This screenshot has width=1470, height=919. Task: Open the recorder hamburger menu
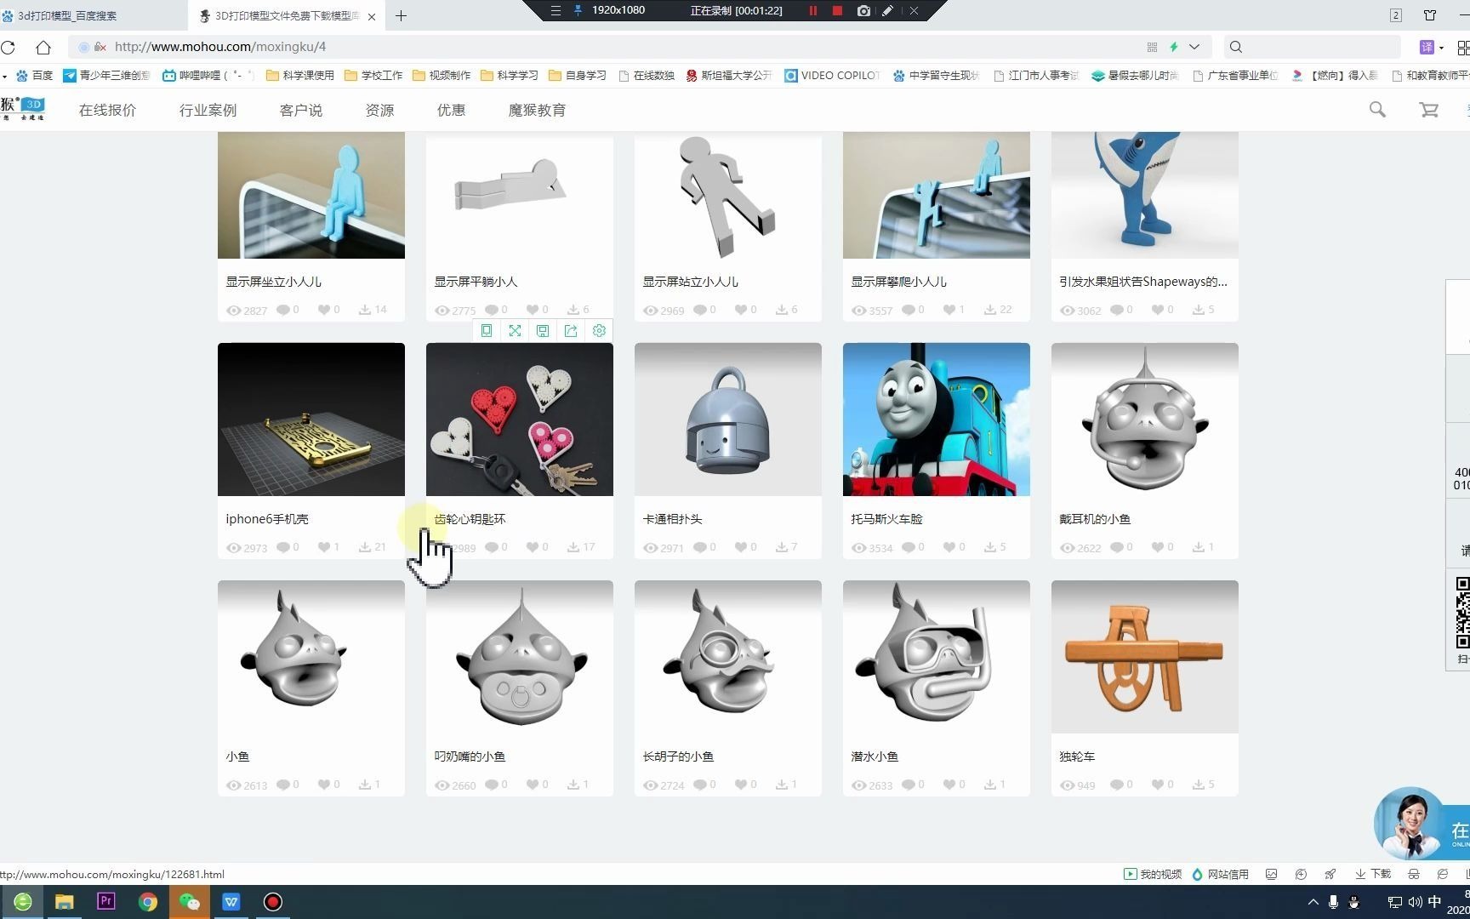[x=556, y=10]
